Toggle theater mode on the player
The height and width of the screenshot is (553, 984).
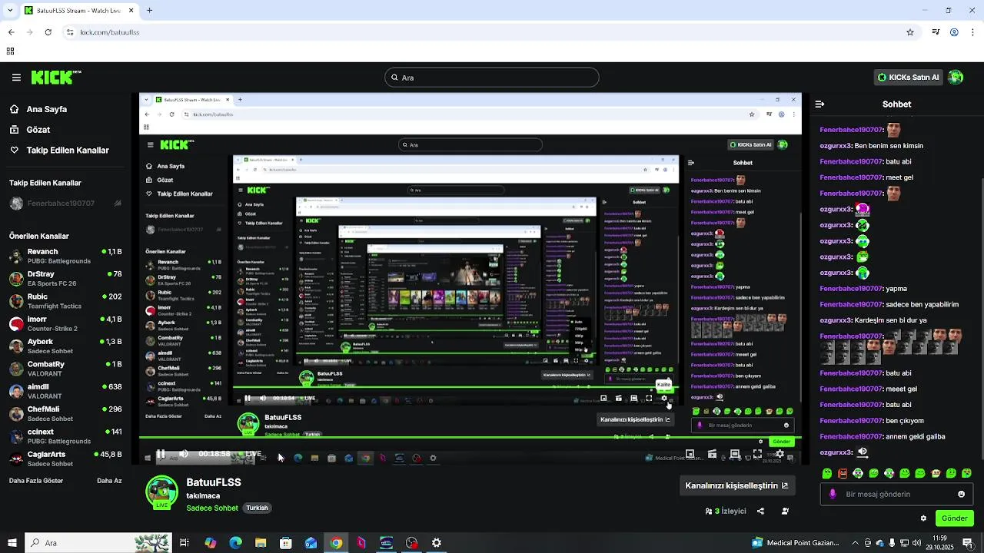coord(735,454)
